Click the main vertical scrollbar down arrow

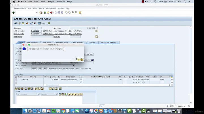click(191, 103)
